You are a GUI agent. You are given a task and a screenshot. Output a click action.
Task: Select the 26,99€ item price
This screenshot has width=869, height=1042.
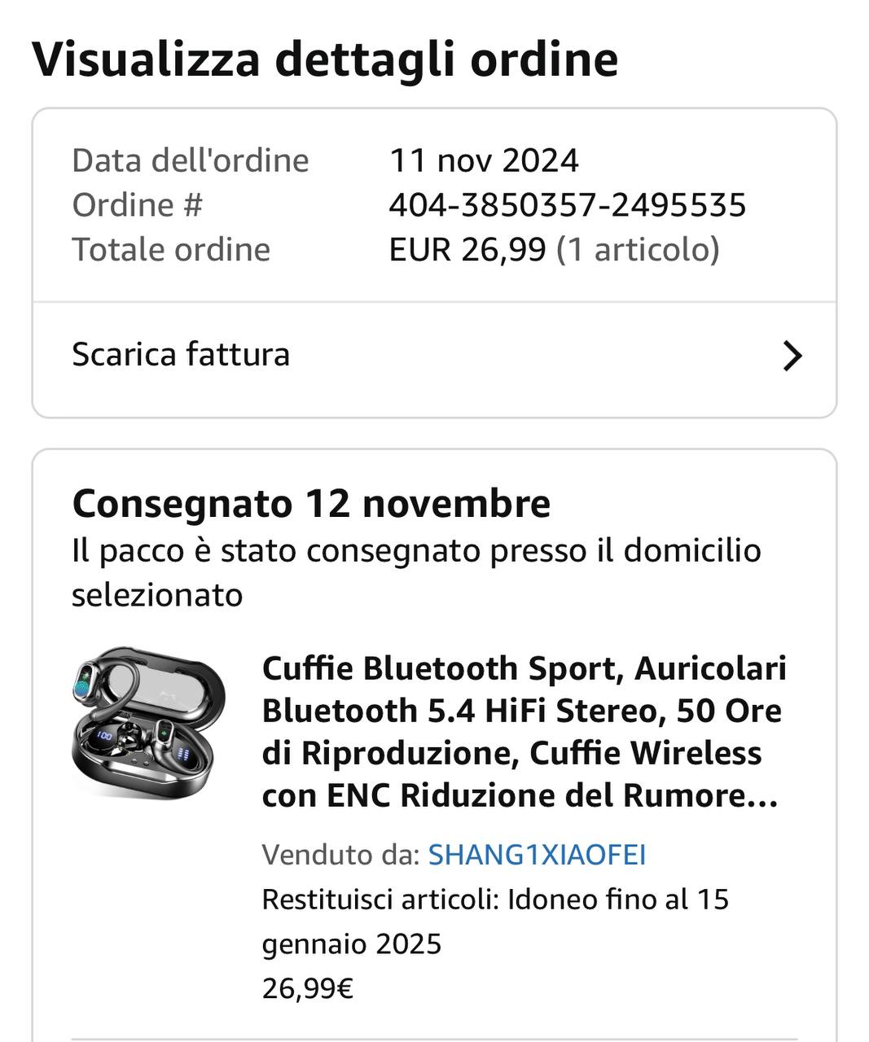(307, 988)
